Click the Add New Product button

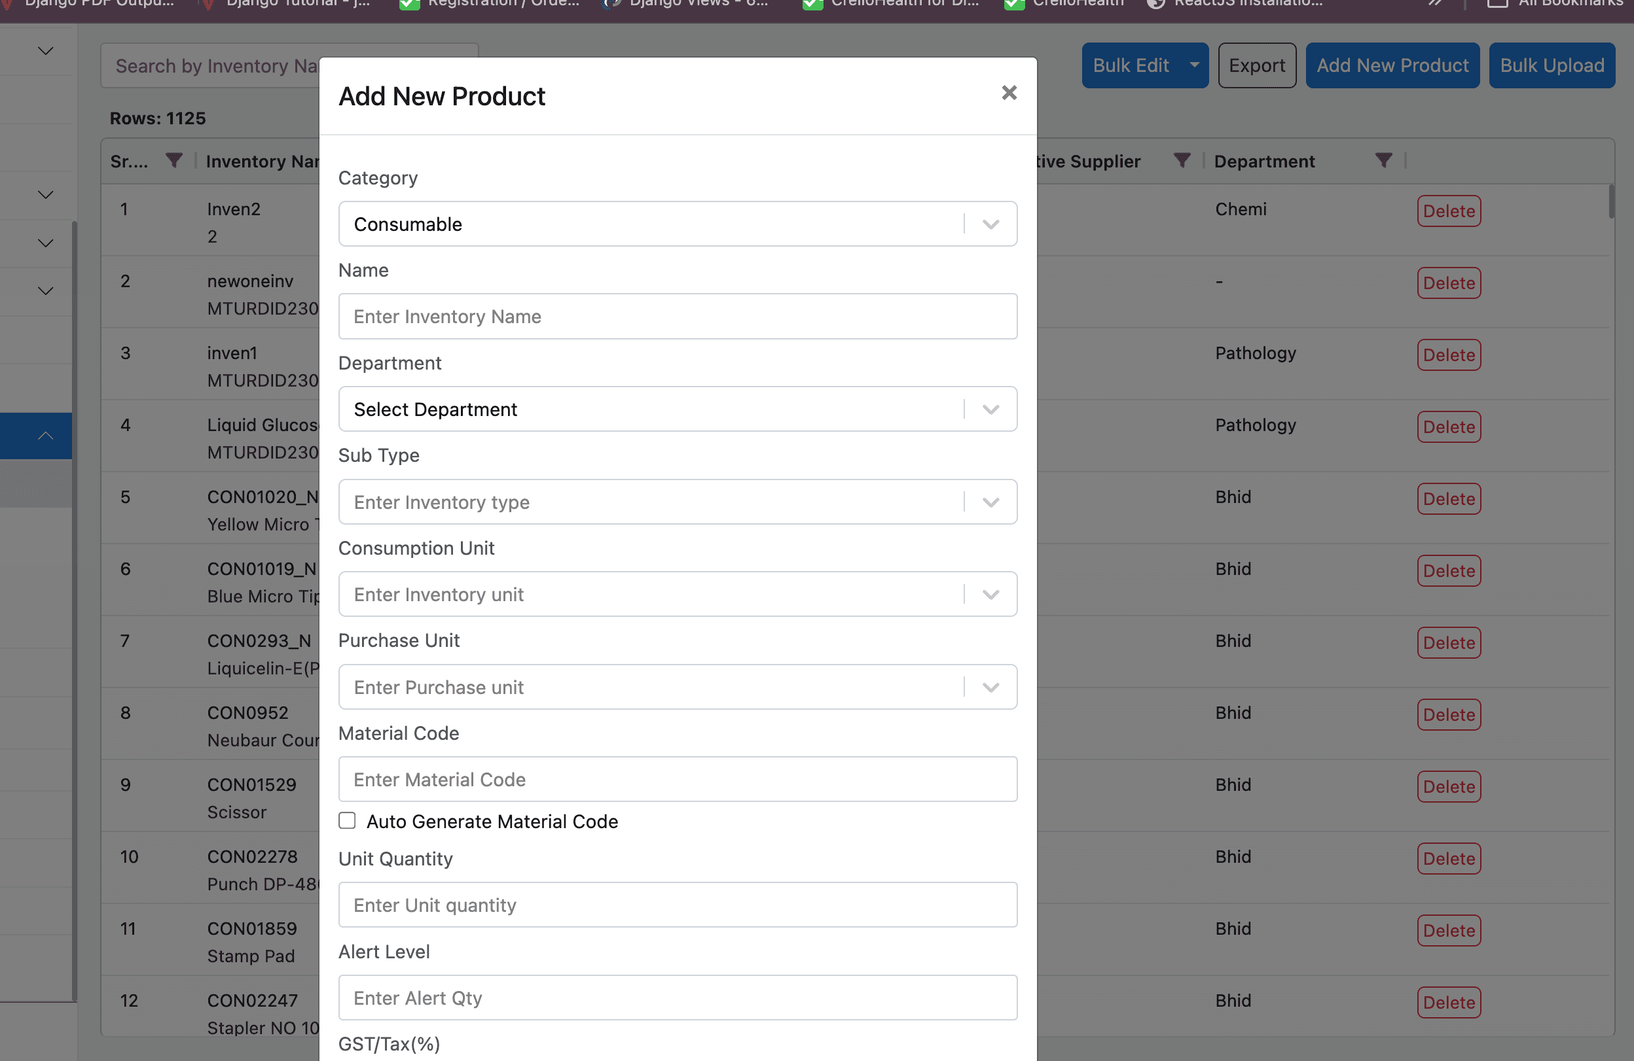tap(1392, 66)
